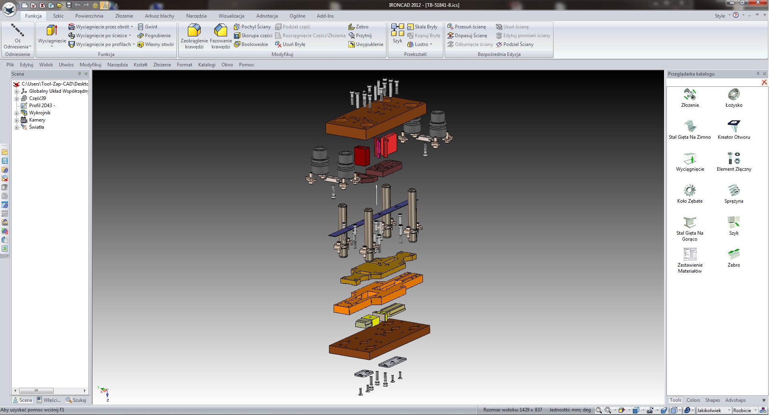Click the Pogrubienie tool

pos(154,36)
